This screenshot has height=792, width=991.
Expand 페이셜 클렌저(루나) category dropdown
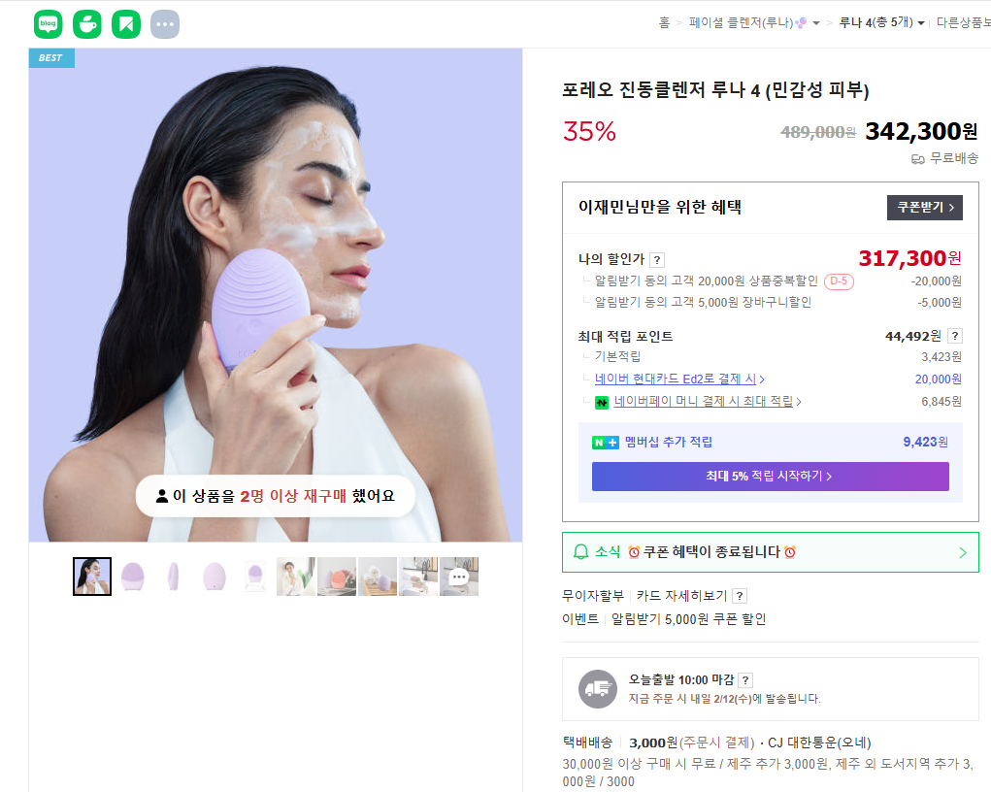pos(816,23)
